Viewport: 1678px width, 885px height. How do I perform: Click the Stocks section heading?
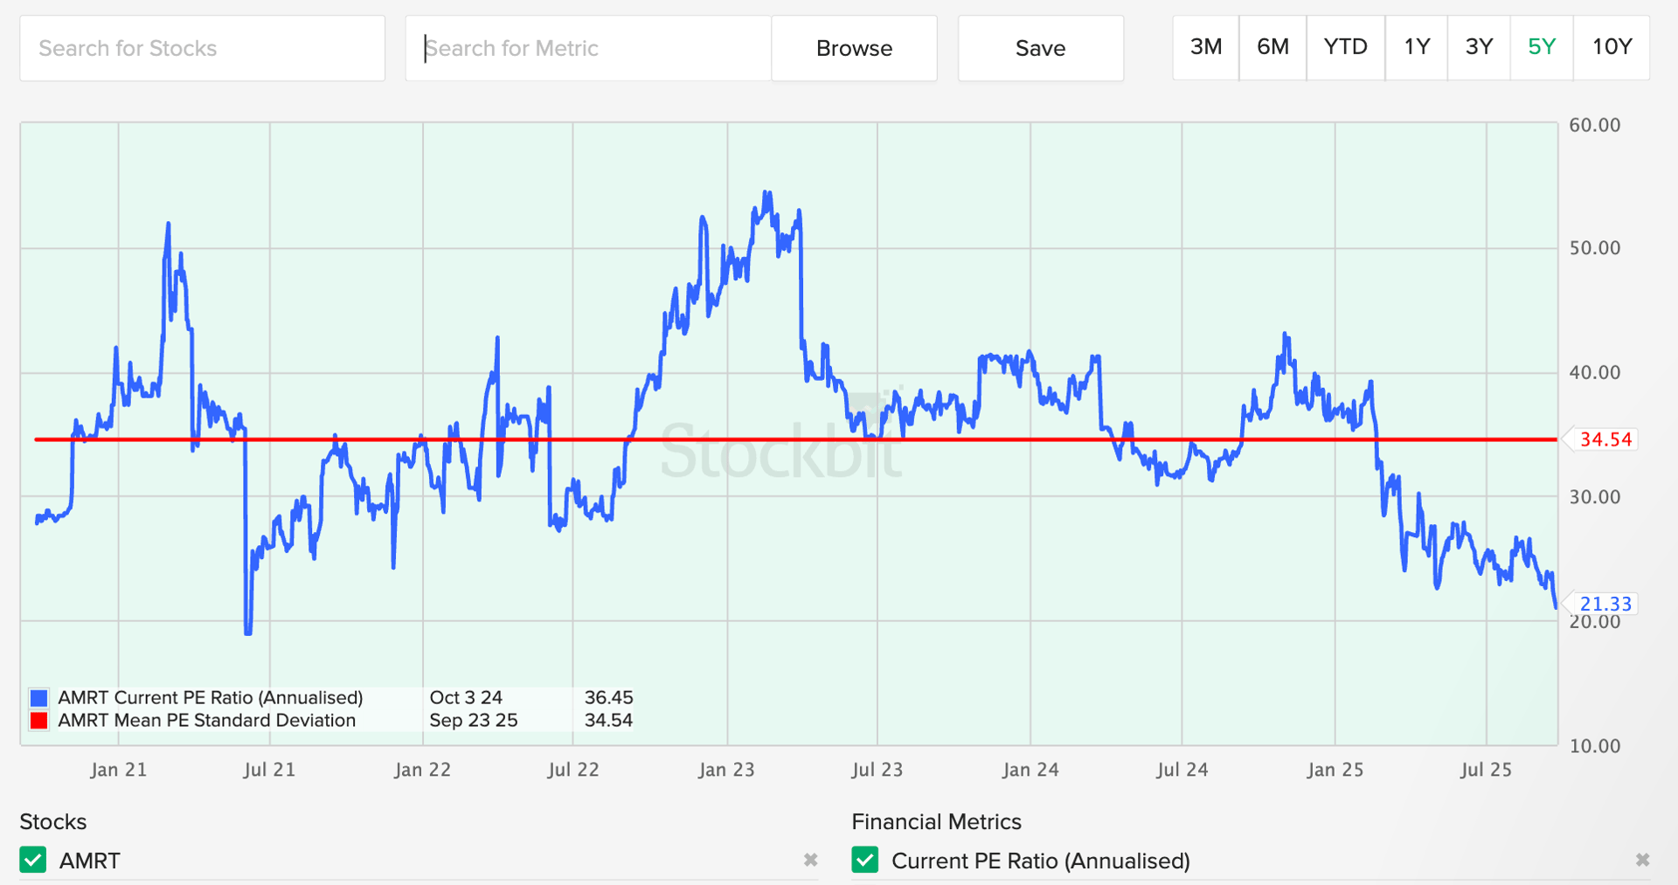[x=53, y=822]
